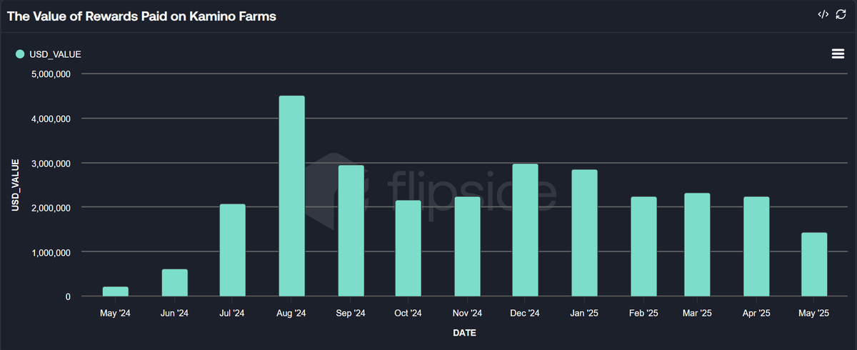Click the Feb '25 bar
Screen dimensions: 857x350
pyautogui.click(x=643, y=246)
